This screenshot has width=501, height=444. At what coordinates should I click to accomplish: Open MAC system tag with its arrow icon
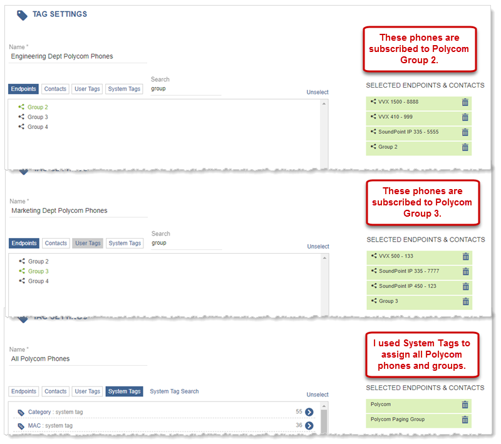(x=309, y=425)
